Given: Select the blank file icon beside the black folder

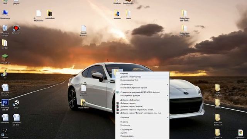Looking at the screenshot, I should pos(39,14).
